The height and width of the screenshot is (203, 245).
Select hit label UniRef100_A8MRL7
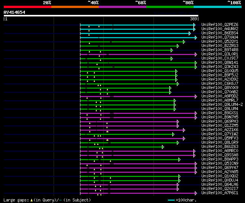[x=220, y=101]
